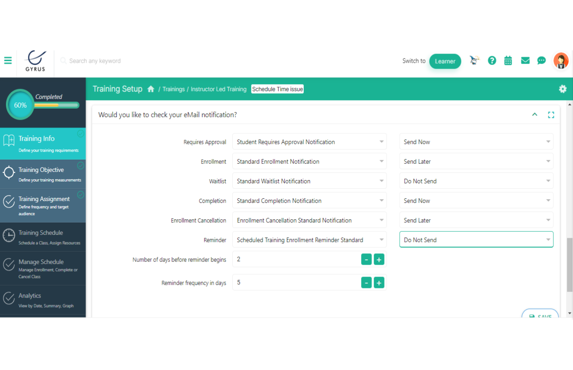Click the Completed progress bar
The height and width of the screenshot is (370, 573).
57,105
